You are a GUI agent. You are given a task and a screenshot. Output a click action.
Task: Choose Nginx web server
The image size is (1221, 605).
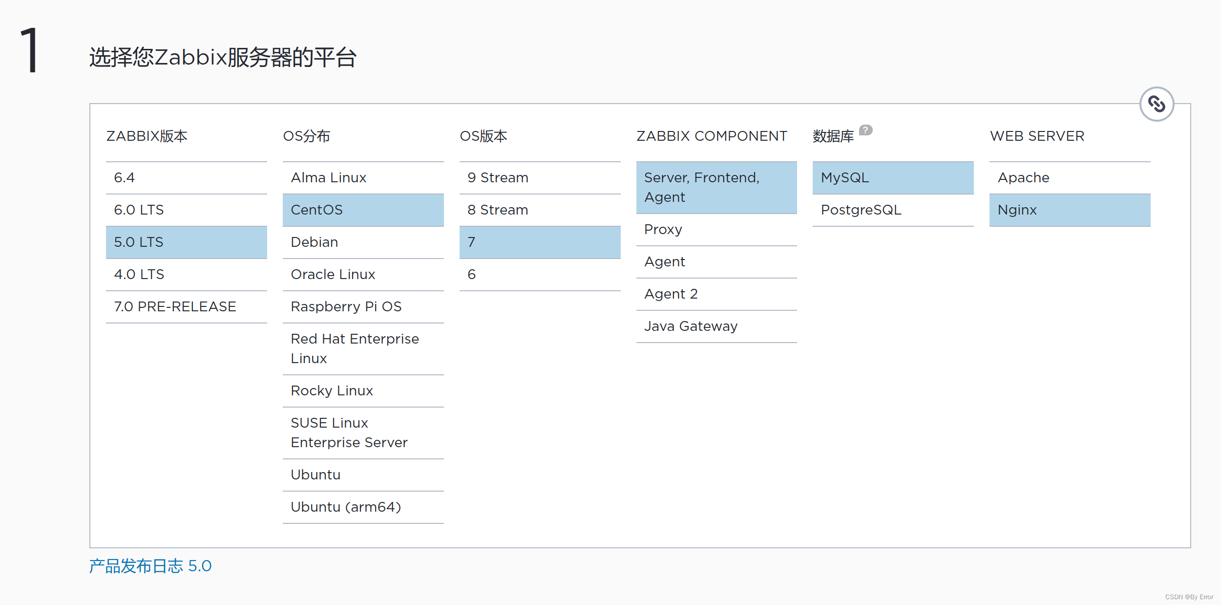(1070, 210)
